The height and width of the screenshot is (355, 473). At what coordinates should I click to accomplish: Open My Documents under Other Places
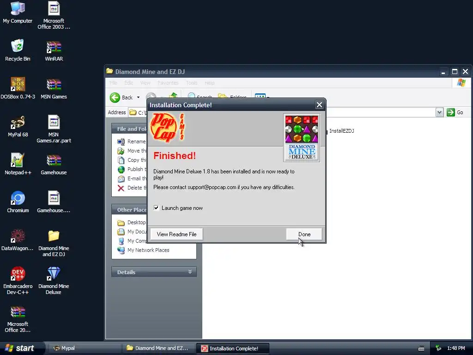pos(132,232)
